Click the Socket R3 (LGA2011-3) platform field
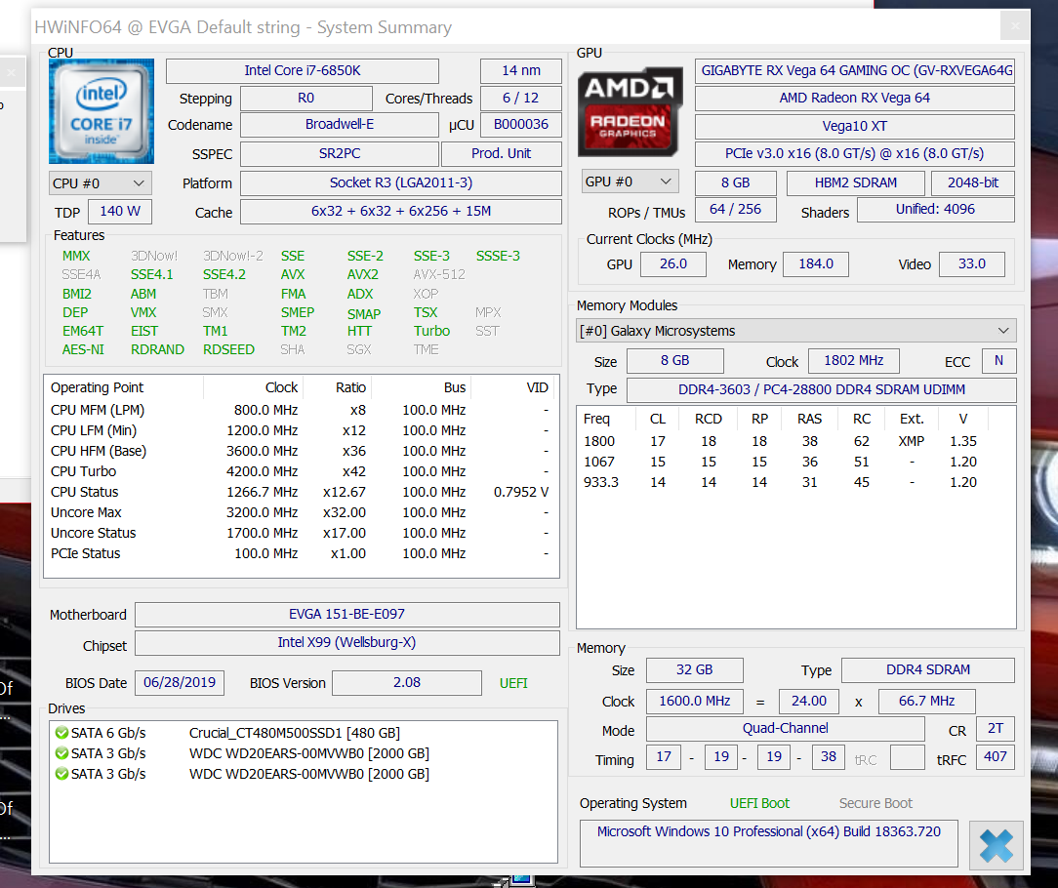1058x888 pixels. (x=401, y=182)
